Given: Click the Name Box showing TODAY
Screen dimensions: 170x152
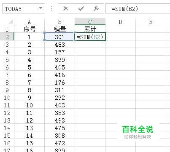Looking at the screenshot, I should point(24,8).
